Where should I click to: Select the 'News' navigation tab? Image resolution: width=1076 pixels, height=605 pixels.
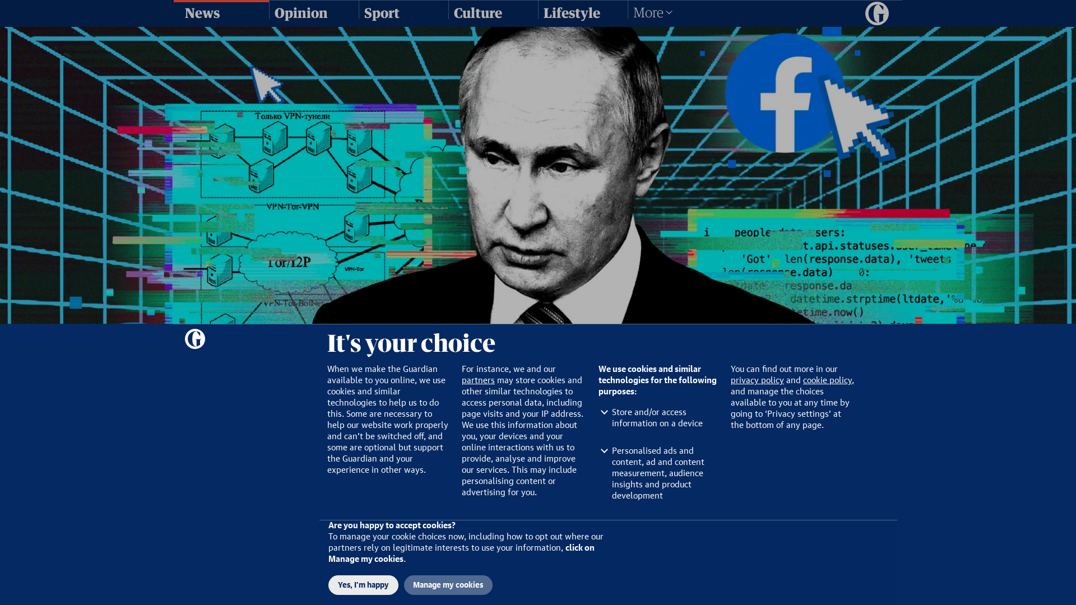(202, 12)
